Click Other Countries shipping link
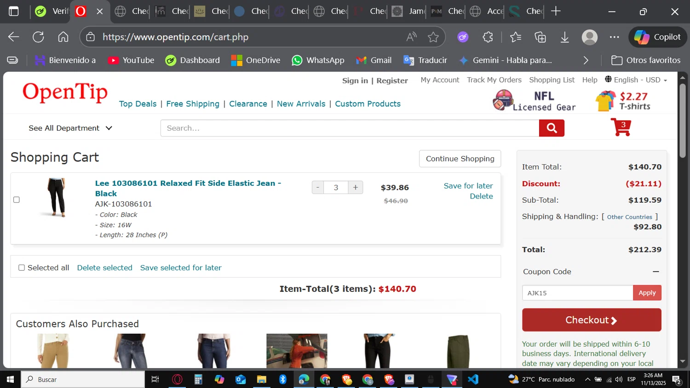Screen dimensions: 690x388 [x=629, y=217]
